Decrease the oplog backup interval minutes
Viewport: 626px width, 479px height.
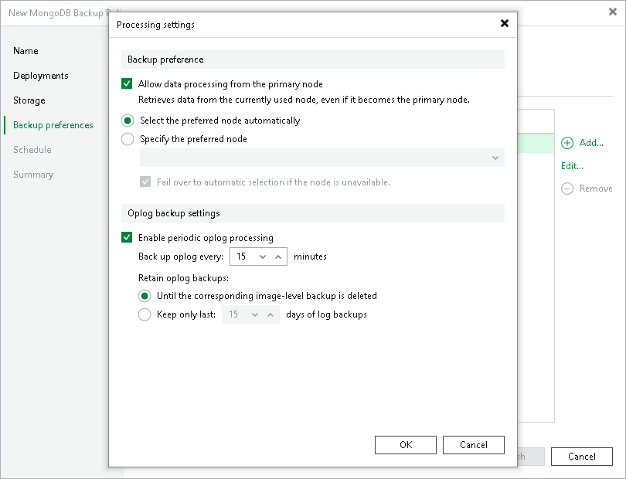coord(263,256)
